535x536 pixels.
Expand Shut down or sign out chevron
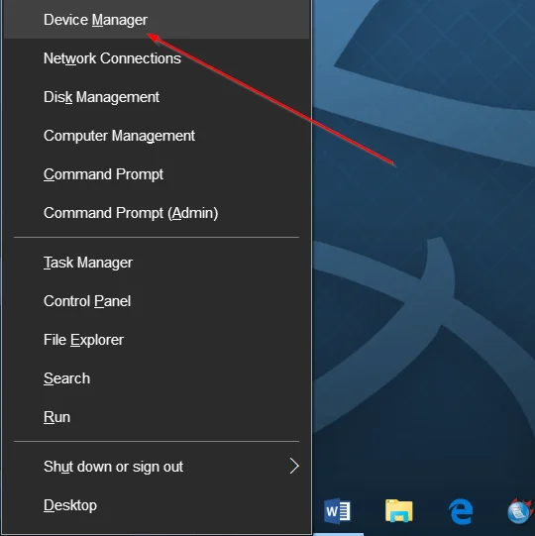[x=294, y=466]
